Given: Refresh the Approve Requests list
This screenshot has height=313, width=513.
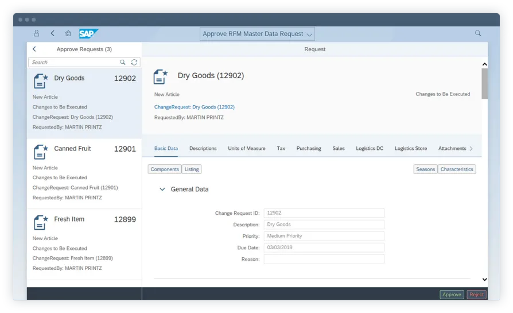Looking at the screenshot, I should point(134,62).
